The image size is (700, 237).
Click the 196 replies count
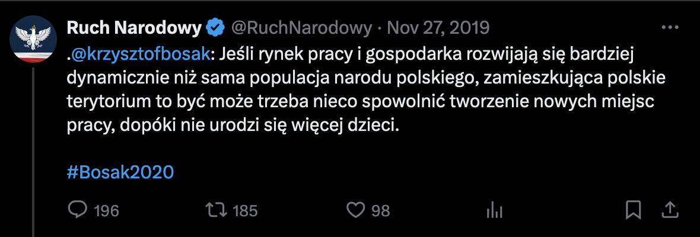point(107,210)
